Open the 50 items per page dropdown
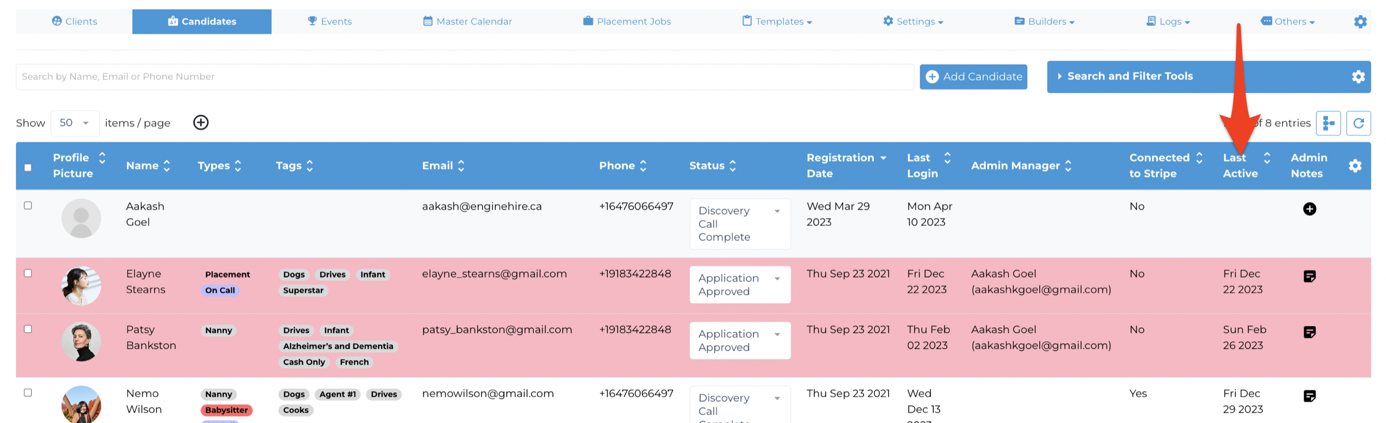 point(75,123)
